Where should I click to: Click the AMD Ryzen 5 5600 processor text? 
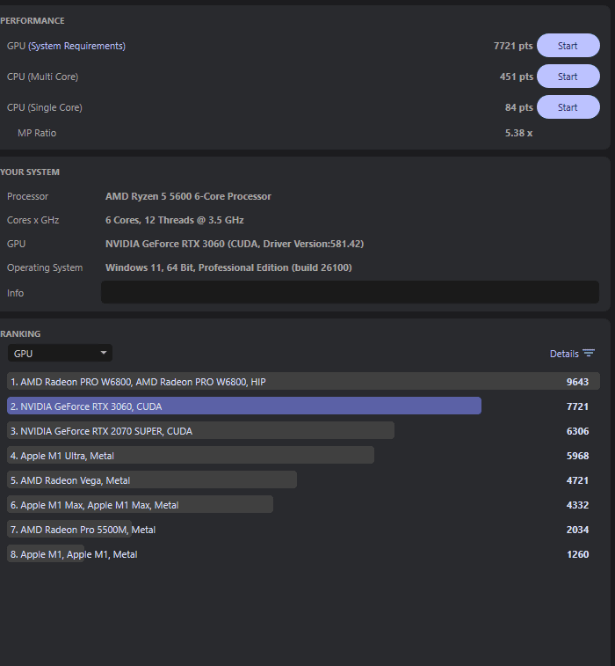click(188, 196)
